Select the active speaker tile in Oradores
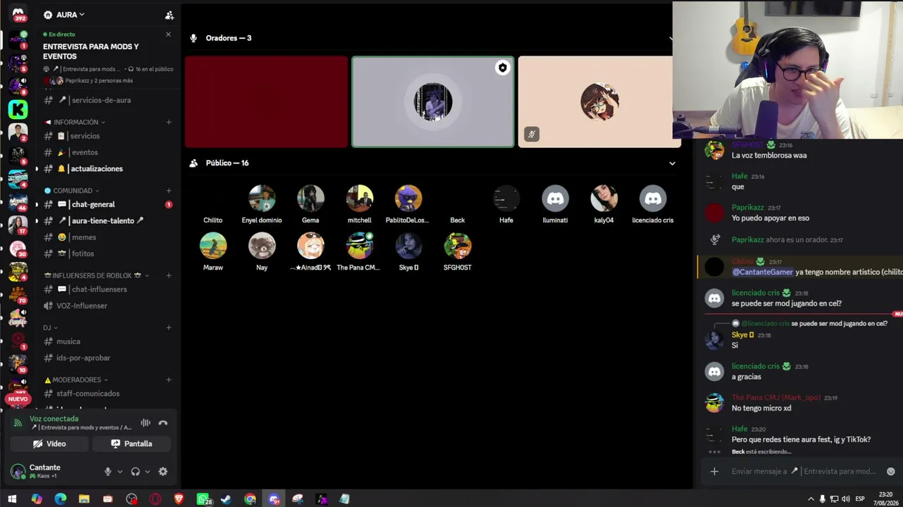903x507 pixels. point(433,102)
